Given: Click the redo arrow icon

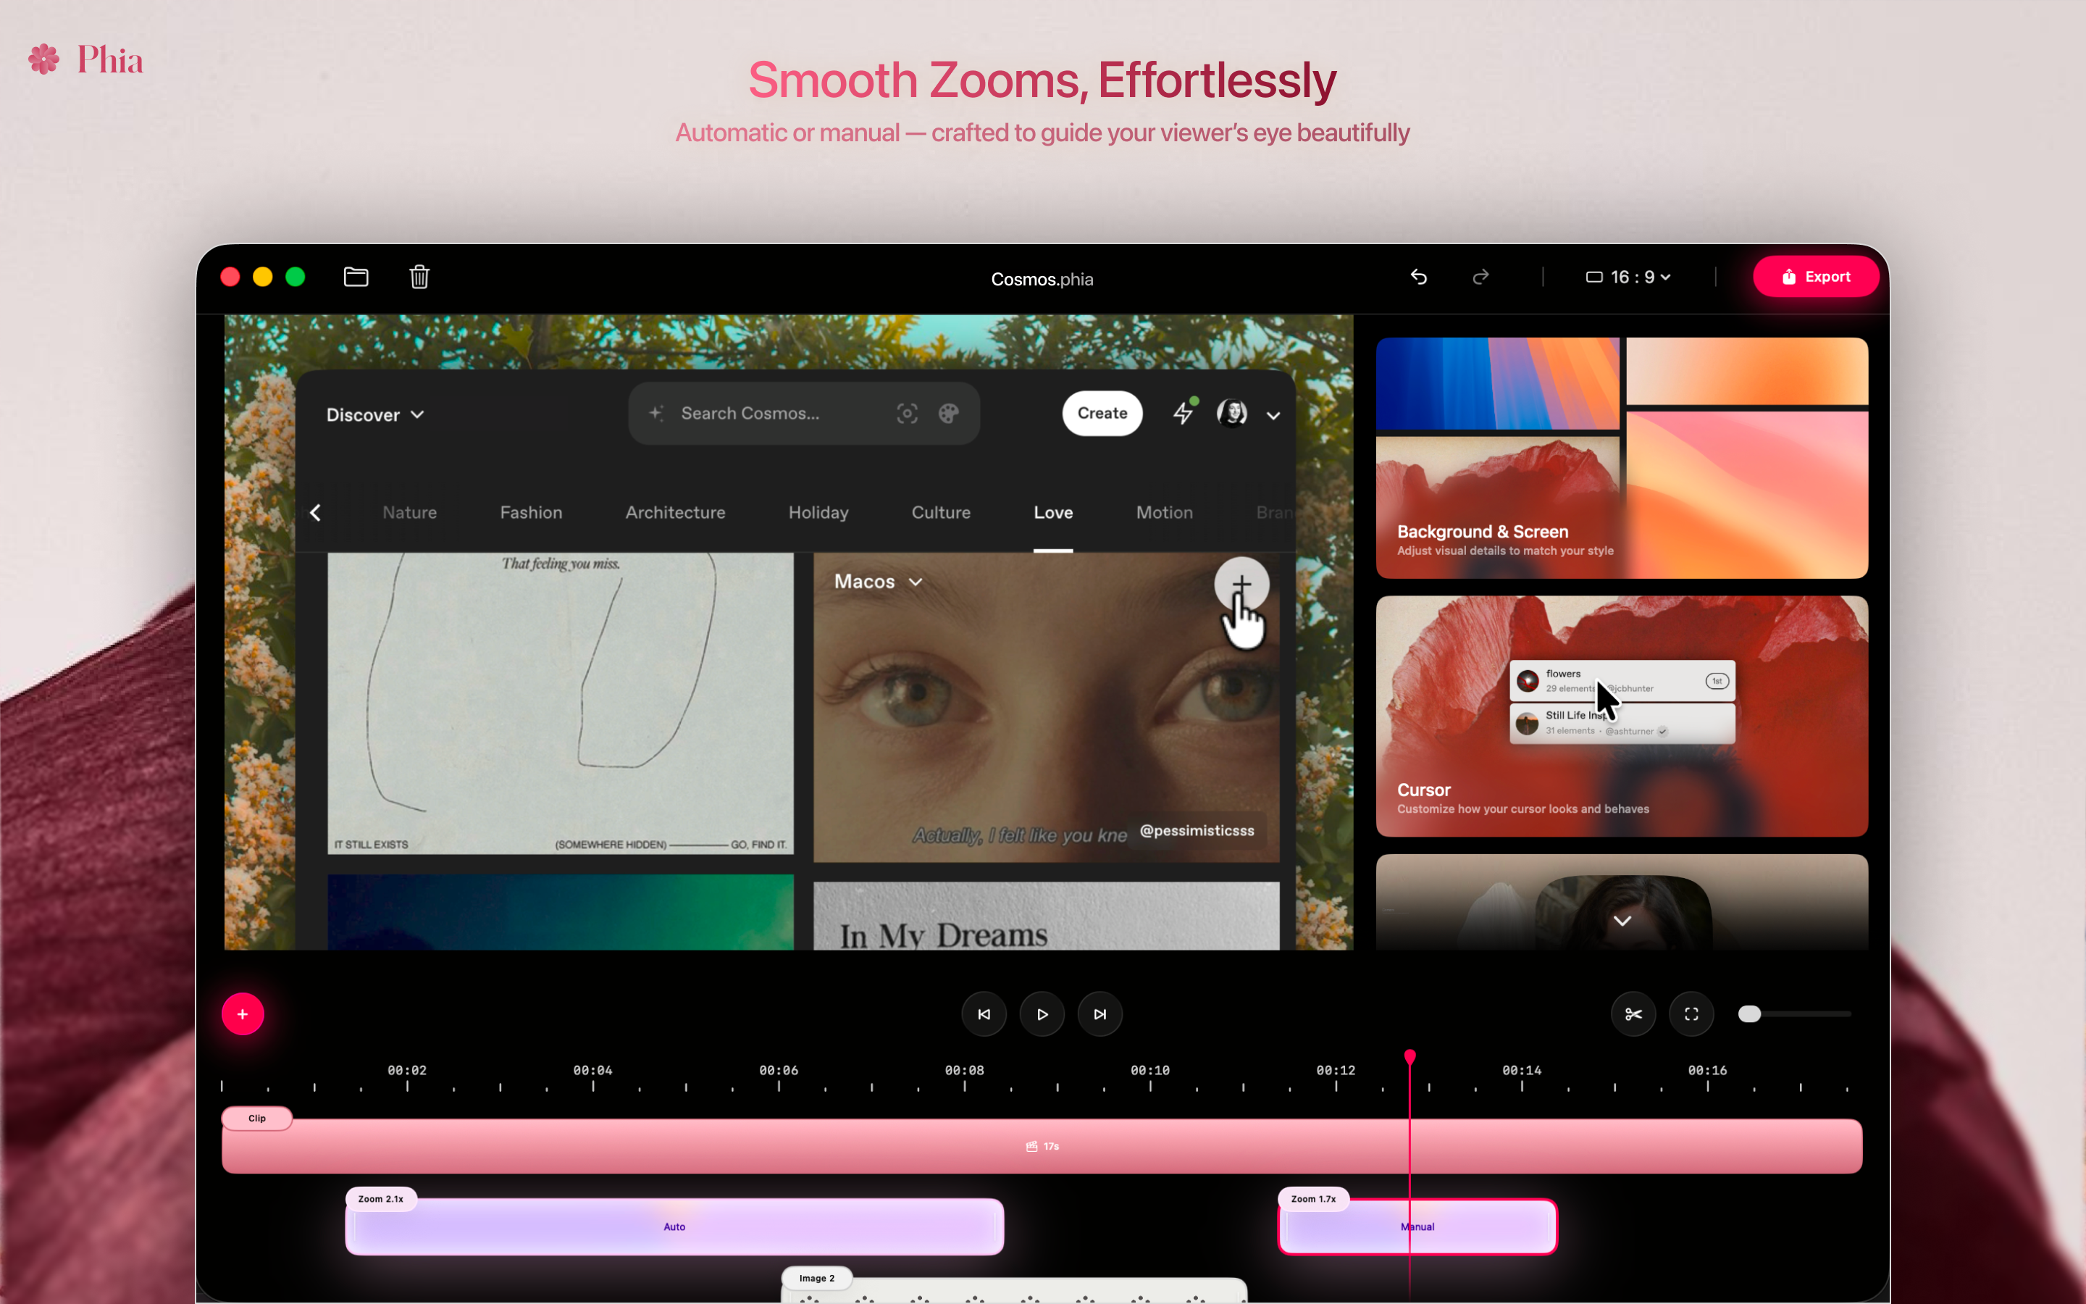Looking at the screenshot, I should [1480, 277].
